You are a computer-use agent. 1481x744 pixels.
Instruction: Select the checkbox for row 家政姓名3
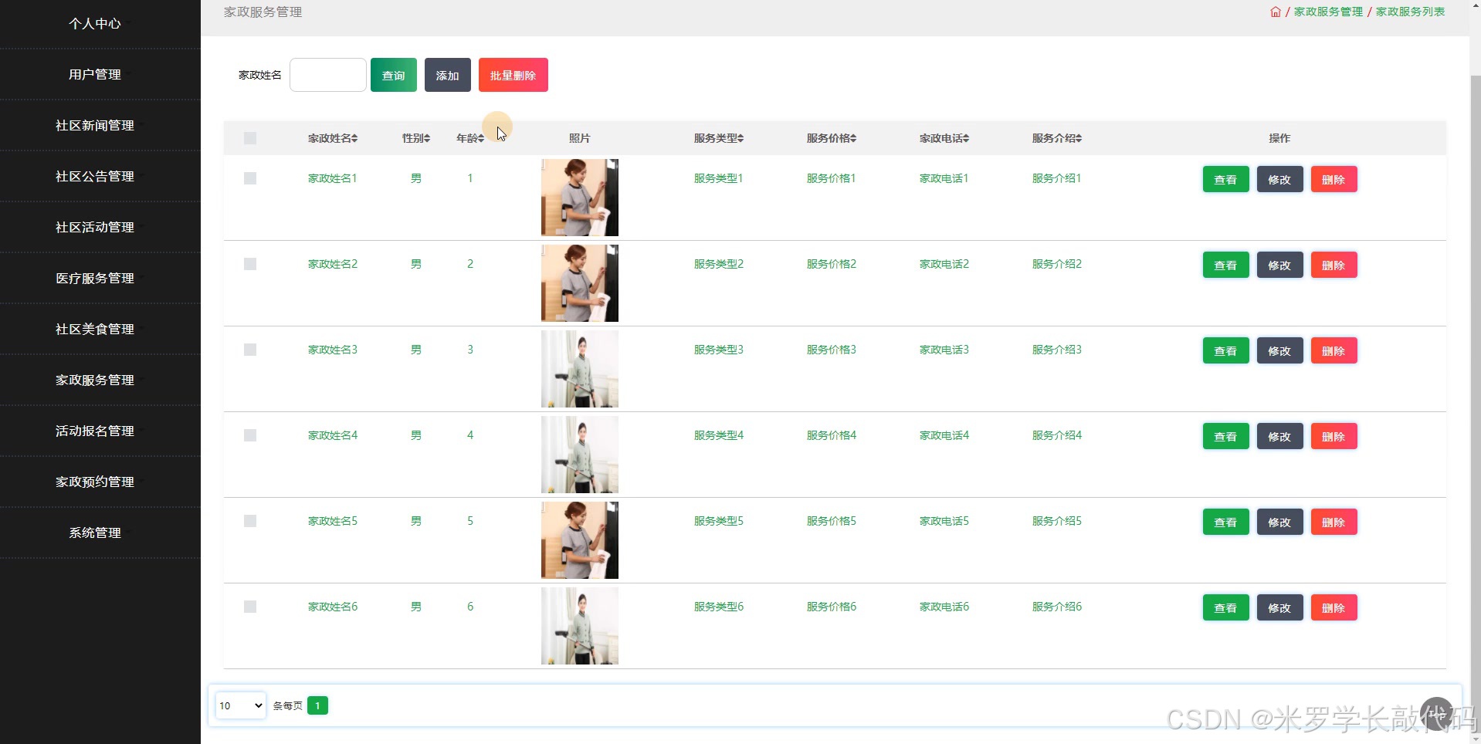[x=250, y=350]
